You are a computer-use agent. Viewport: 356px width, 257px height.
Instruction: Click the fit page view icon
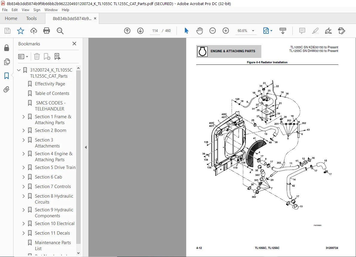(x=266, y=31)
